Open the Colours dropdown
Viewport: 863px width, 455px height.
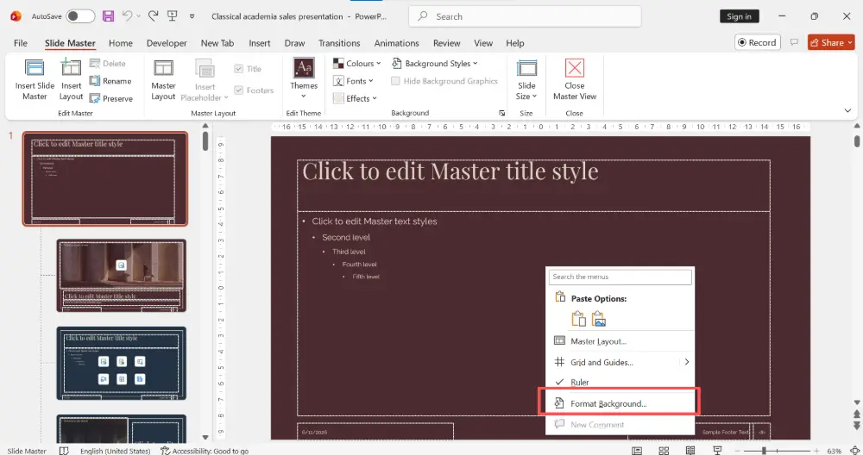(357, 64)
